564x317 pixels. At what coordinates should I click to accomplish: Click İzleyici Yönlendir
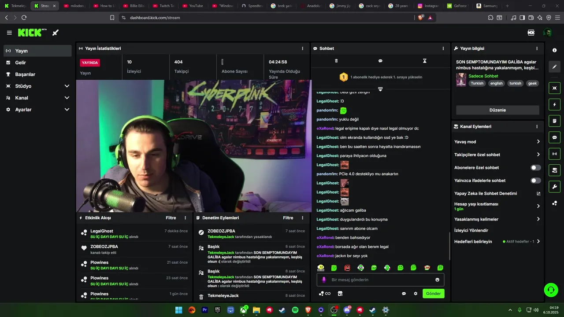click(471, 230)
